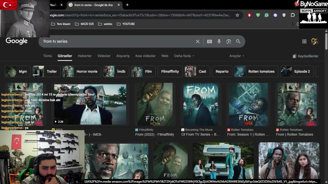Filter images by the Film chip
Image resolution: width=328 pixels, height=184 pixels.
tap(143, 71)
